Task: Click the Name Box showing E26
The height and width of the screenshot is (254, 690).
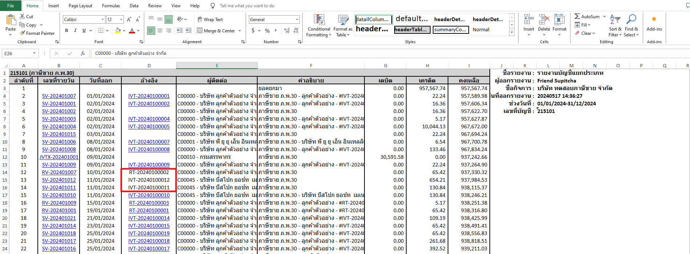Action: click(20, 53)
